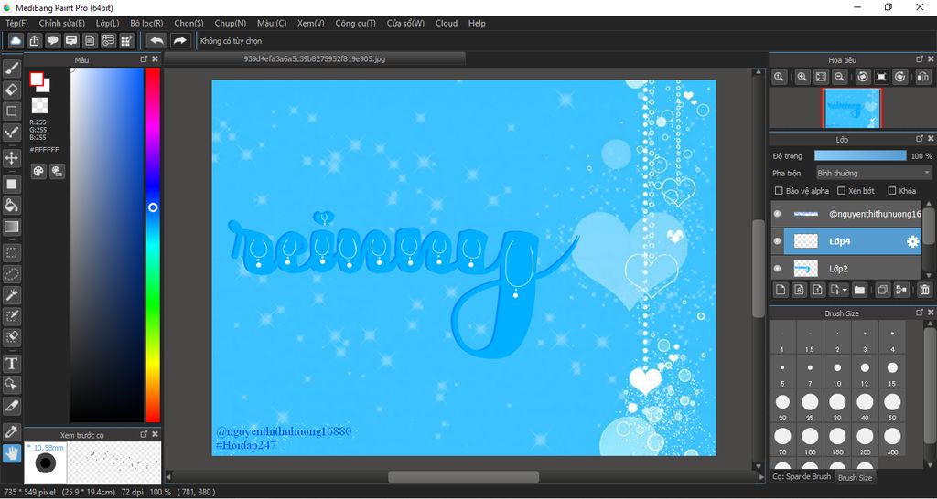937x499 pixels.
Task: Click the foreground color swatch
Action: click(37, 79)
